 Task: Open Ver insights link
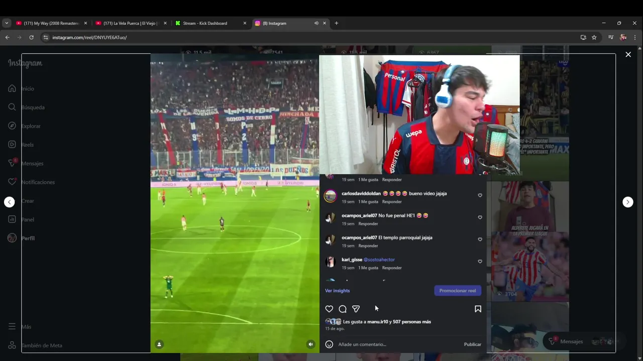click(x=337, y=291)
